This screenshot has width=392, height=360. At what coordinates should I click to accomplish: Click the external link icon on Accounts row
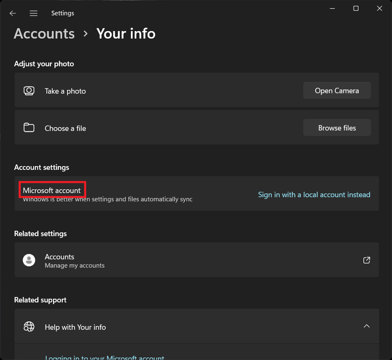tap(366, 260)
